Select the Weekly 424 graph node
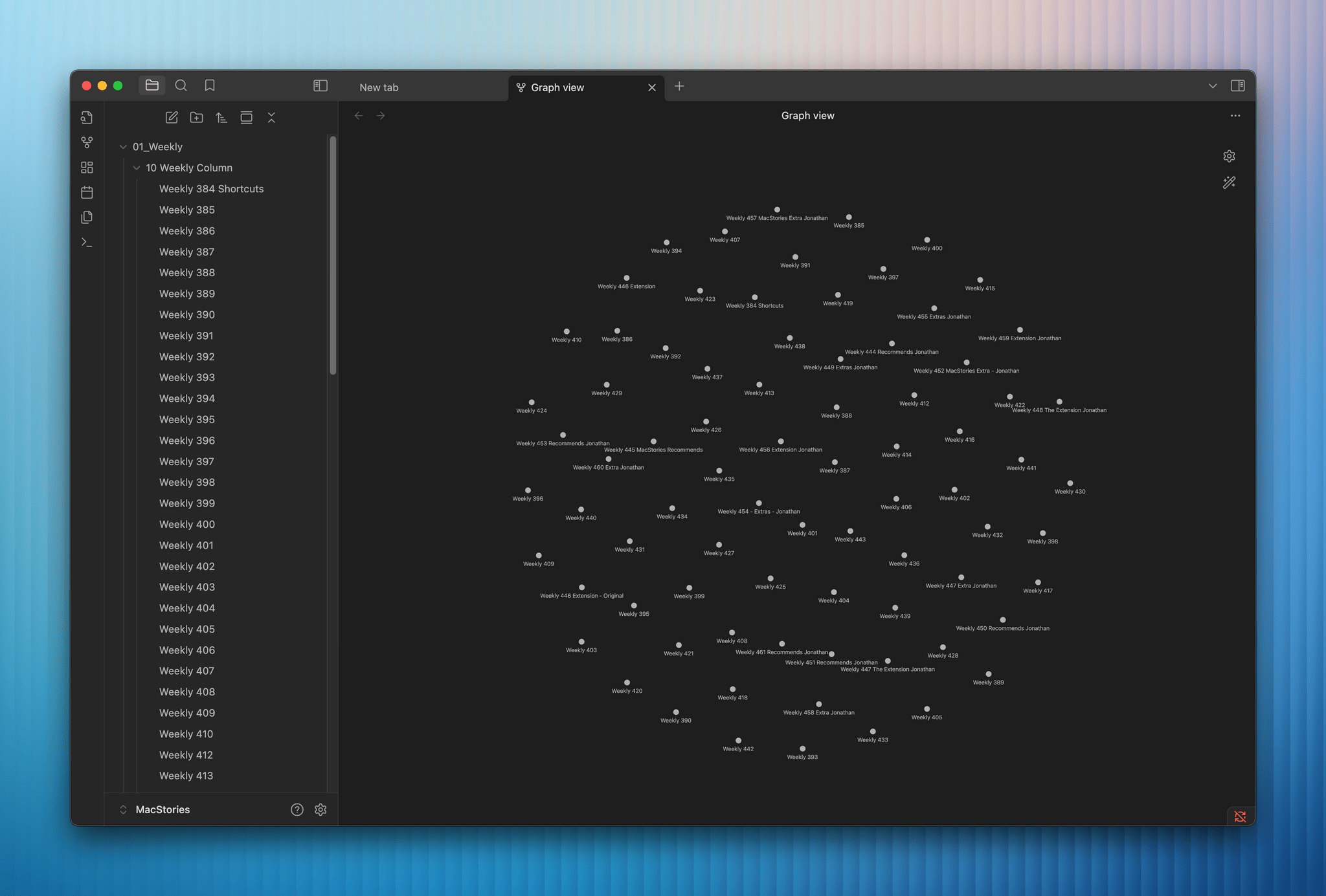The height and width of the screenshot is (896, 1326). tap(532, 402)
